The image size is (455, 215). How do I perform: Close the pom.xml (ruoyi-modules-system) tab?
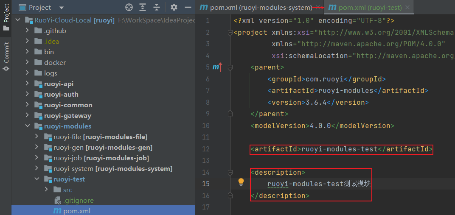(318, 8)
